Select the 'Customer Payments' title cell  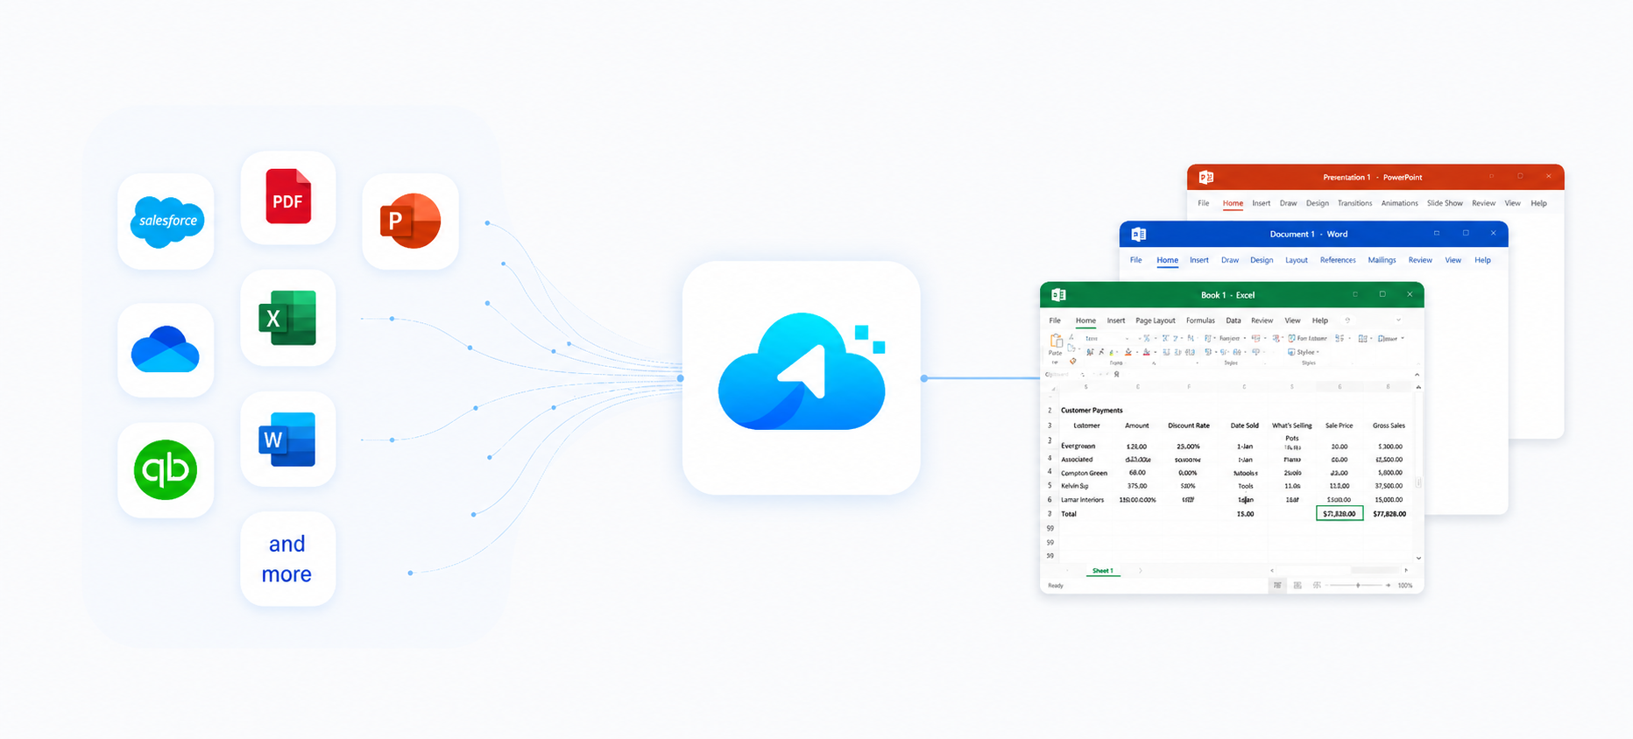click(1092, 410)
